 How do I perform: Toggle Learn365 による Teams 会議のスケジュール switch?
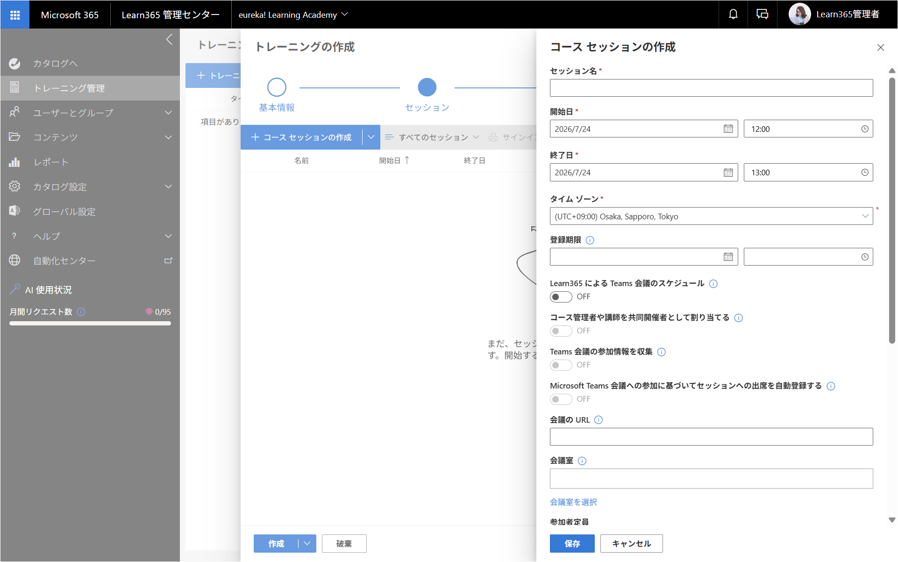pos(561,297)
